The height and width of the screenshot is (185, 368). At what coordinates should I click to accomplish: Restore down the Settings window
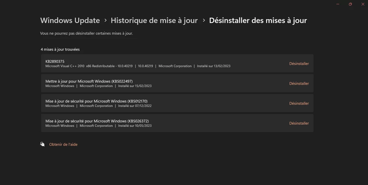click(x=350, y=4)
